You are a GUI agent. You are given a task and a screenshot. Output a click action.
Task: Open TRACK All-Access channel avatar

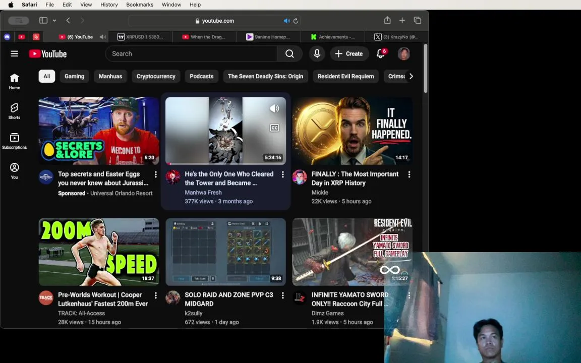(x=46, y=298)
